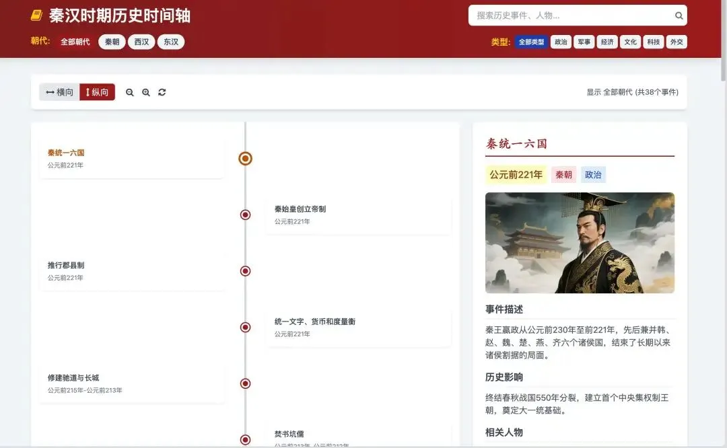Click the timeline marker for 秦始皇创立帝制
The height and width of the screenshot is (448, 727).
(x=245, y=215)
